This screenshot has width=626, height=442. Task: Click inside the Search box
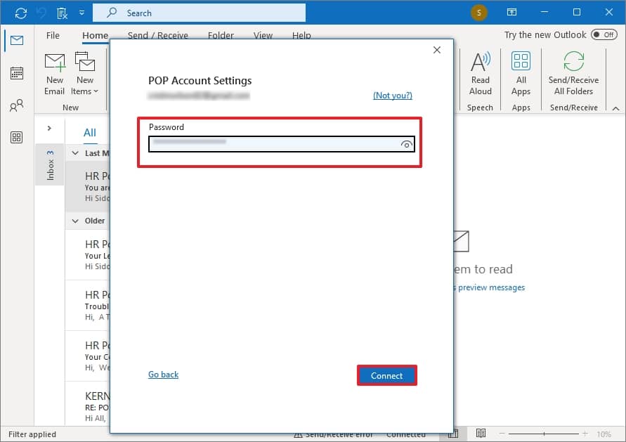(199, 13)
